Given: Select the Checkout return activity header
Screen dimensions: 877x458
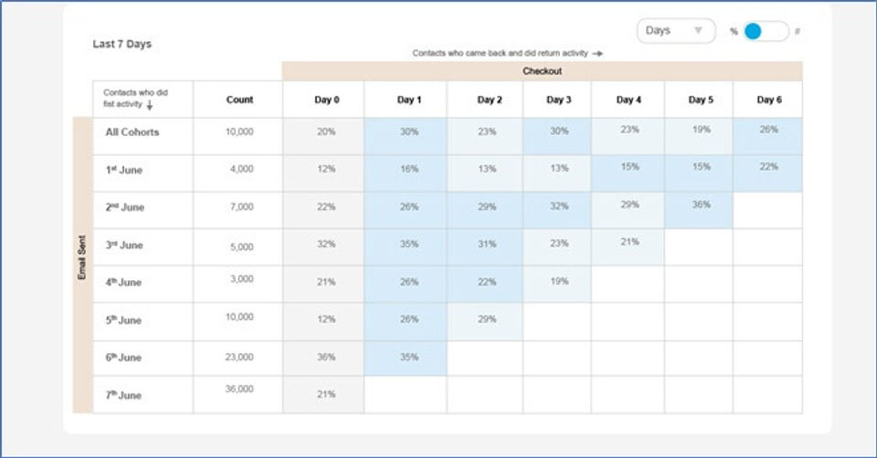Looking at the screenshot, I should [542, 71].
